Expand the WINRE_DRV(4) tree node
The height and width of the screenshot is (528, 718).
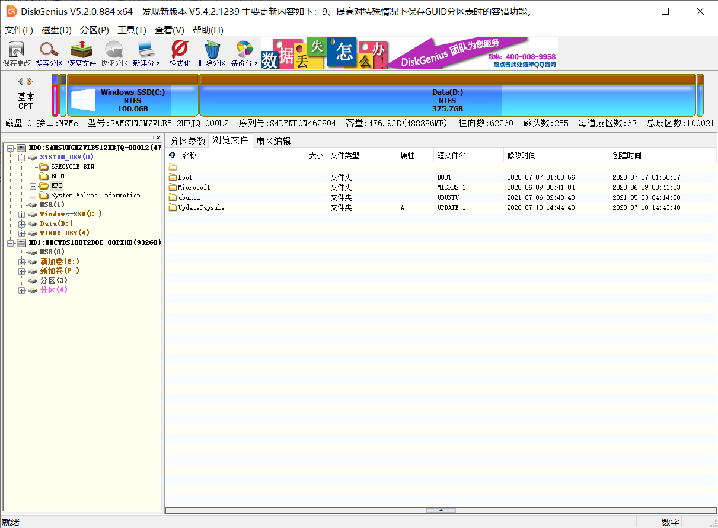21,233
